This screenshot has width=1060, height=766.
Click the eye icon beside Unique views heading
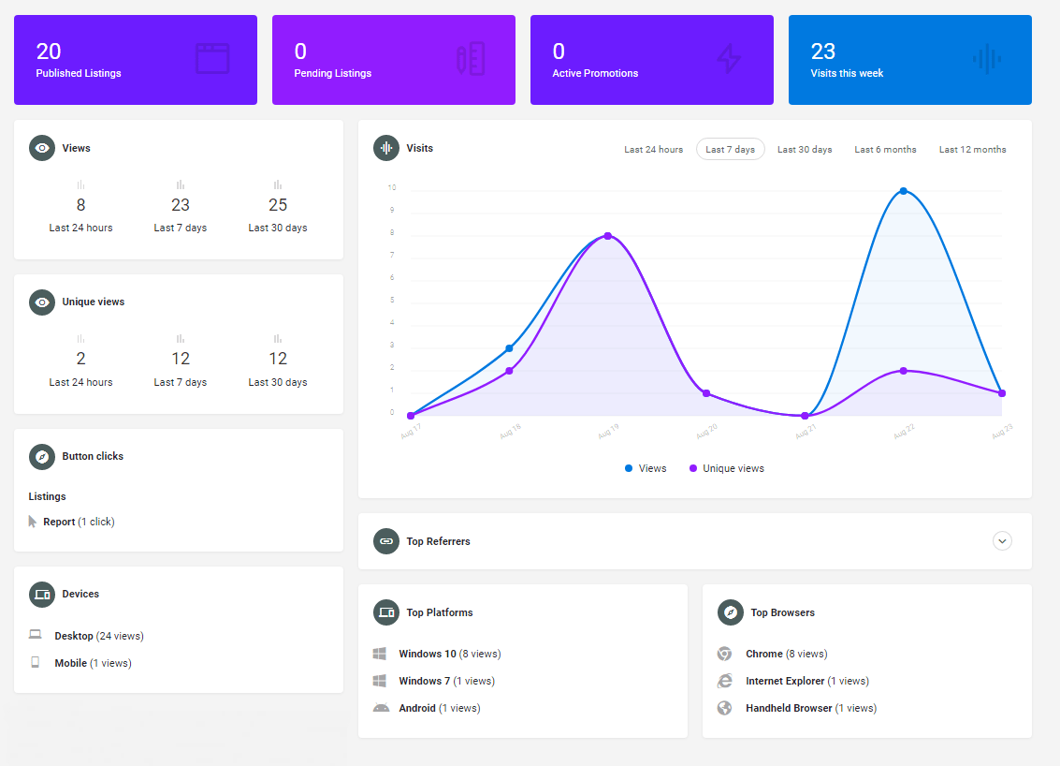(x=42, y=302)
